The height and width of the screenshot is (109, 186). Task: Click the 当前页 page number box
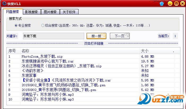[x=175, y=36]
